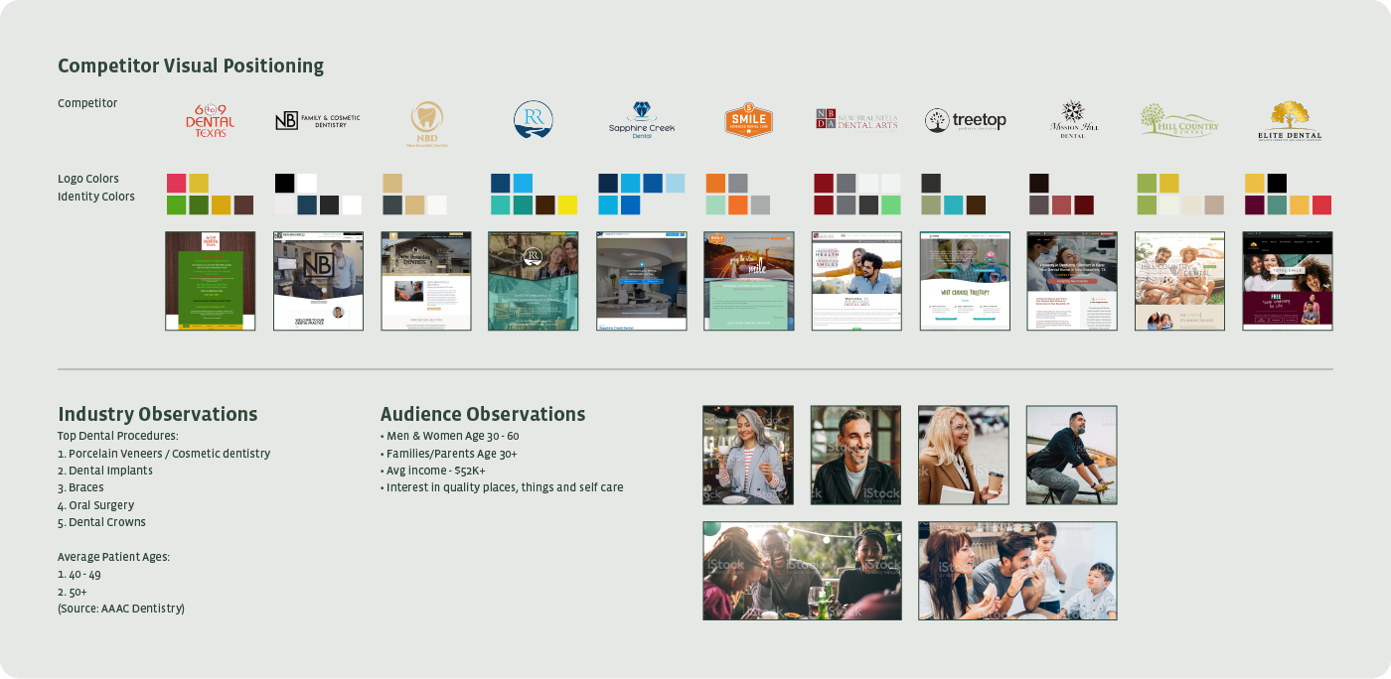Select the Mission Hill Dental logo
The width and height of the screenshot is (1391, 679).
1072,119
